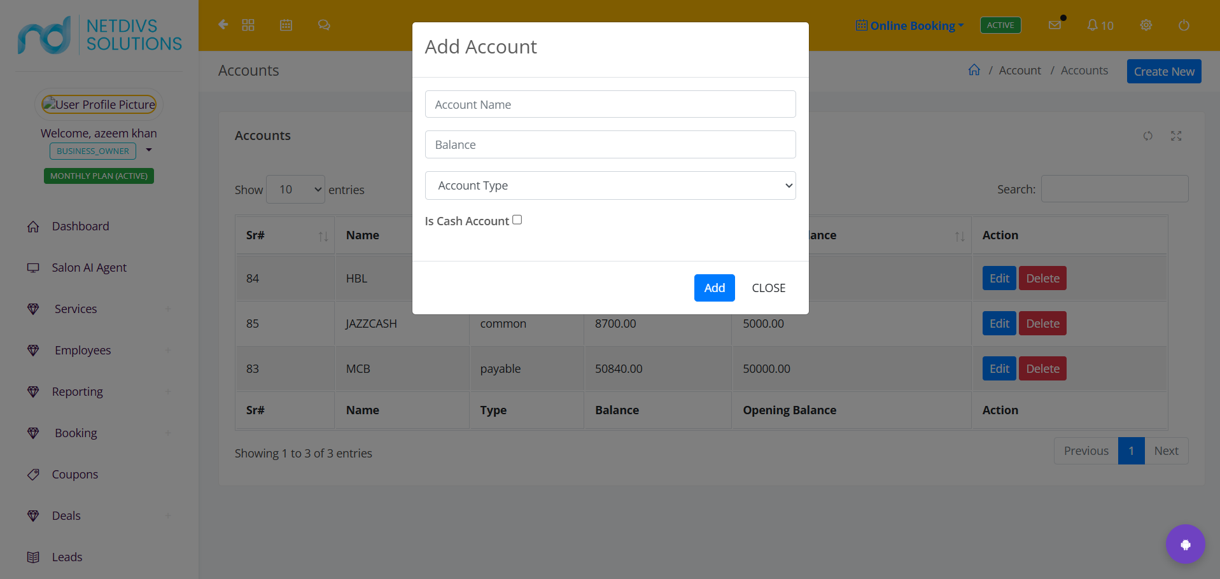Image resolution: width=1220 pixels, height=579 pixels.
Task: Click Edit for the HBL row
Action: [x=999, y=278]
